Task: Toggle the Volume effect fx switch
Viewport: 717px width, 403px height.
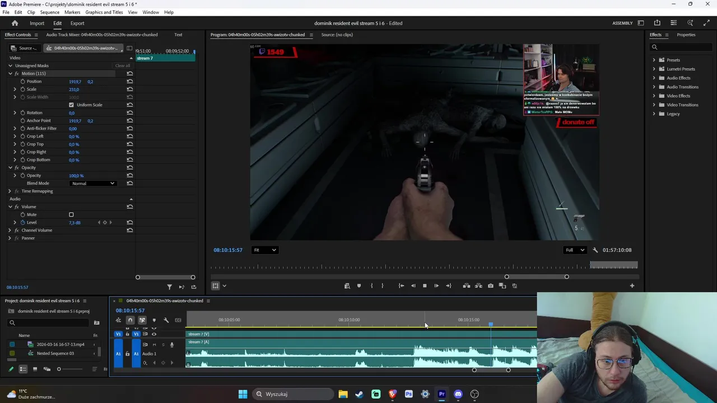Action: click(x=17, y=207)
